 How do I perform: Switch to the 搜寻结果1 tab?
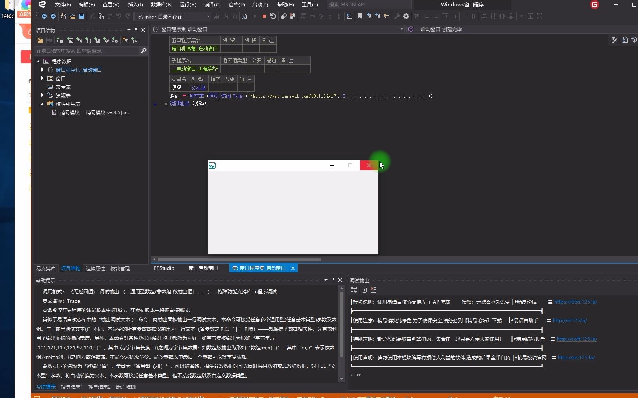[72, 387]
